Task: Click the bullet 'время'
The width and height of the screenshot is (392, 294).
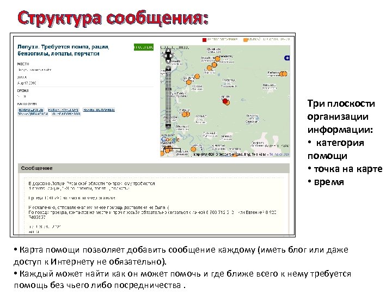Action: (329, 182)
